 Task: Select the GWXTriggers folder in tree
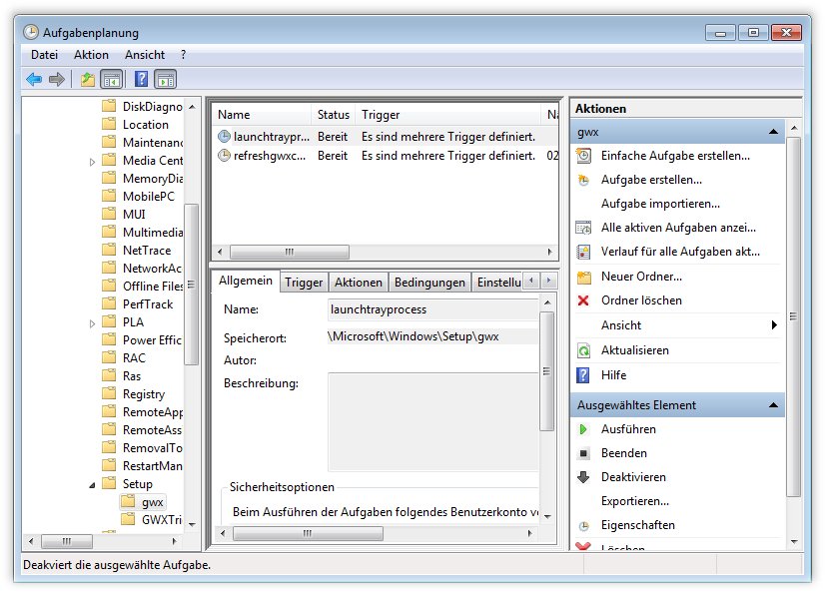point(161,520)
